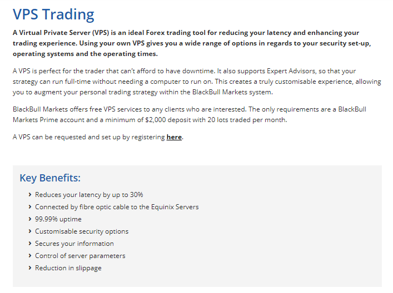
Task: Click the chevron beside 'Customisable security options'
Action: pos(29,231)
